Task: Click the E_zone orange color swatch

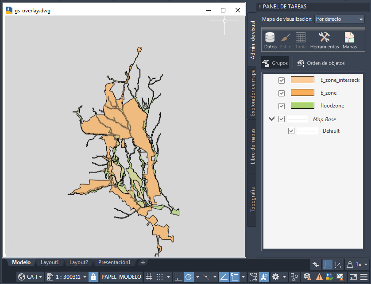Action: 302,93
